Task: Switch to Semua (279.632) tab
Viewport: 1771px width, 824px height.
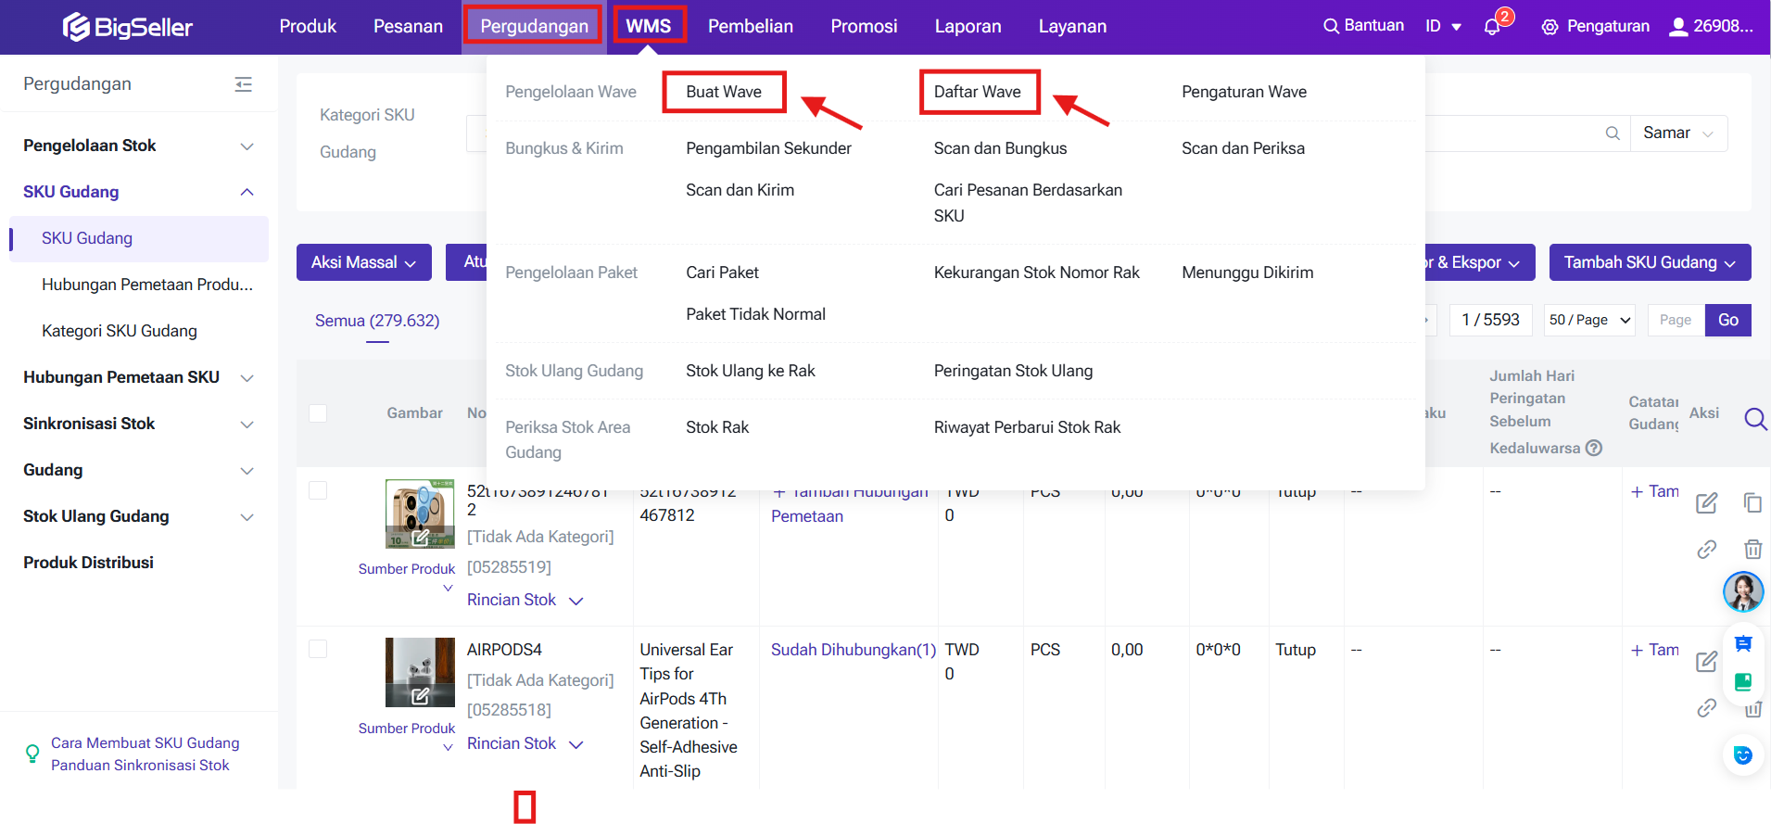Action: [x=377, y=321]
